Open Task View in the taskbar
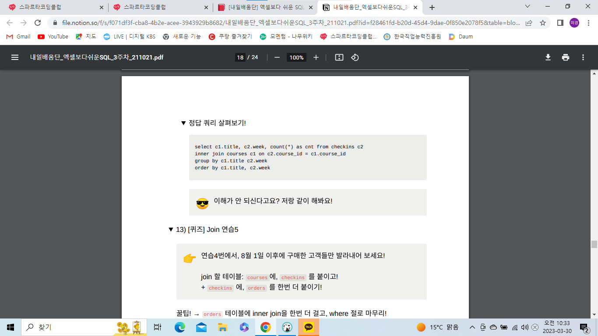This screenshot has height=336, width=598. (x=158, y=327)
